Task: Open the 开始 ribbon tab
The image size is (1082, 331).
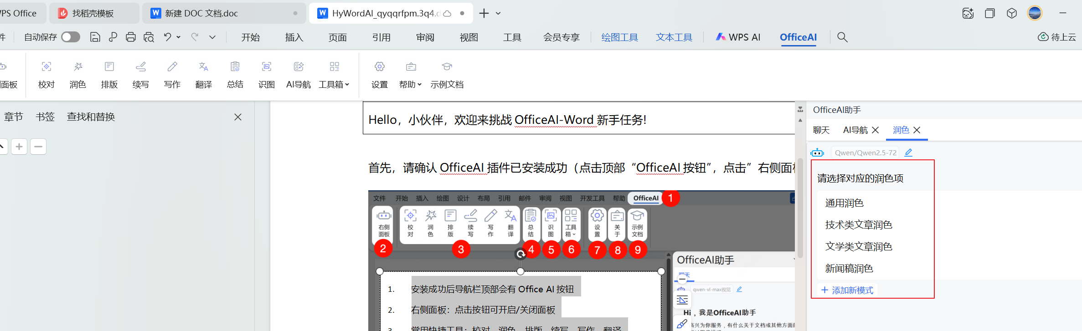Action: pyautogui.click(x=251, y=37)
